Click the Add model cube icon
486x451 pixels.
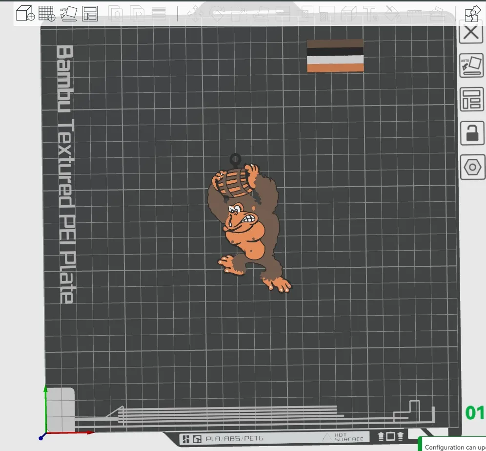click(x=25, y=13)
